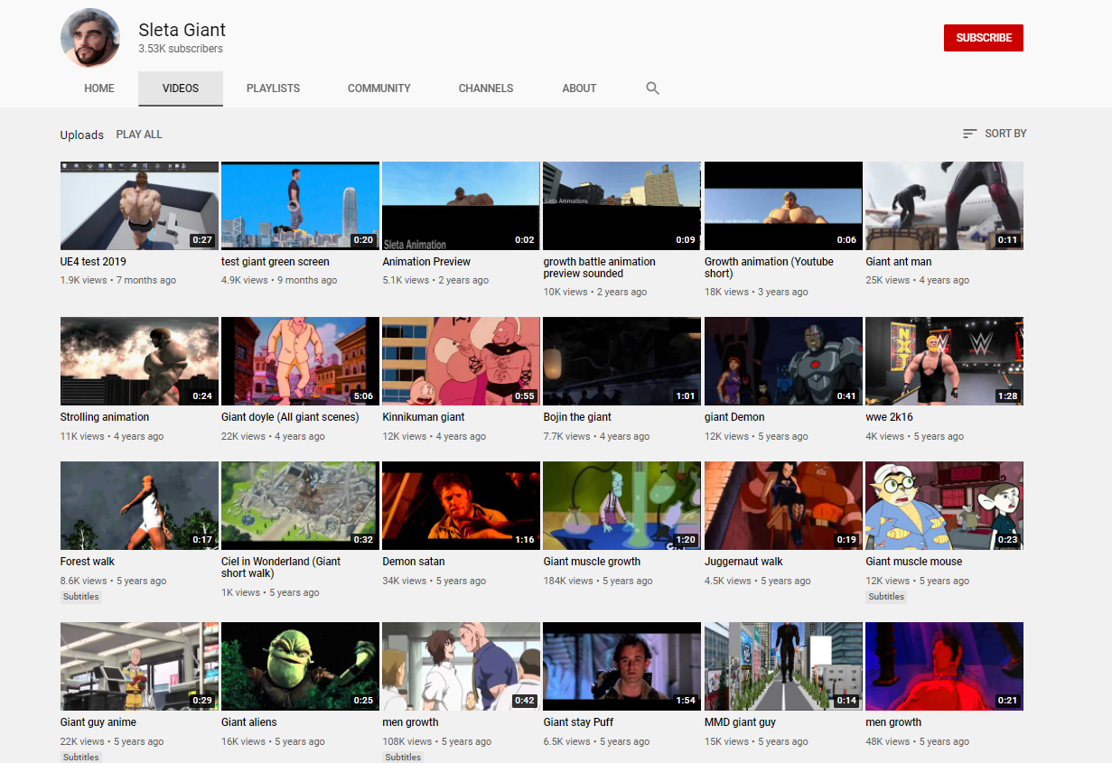This screenshot has height=763, width=1112.
Task: Click '25K views' under Giant ant man
Action: coord(887,280)
